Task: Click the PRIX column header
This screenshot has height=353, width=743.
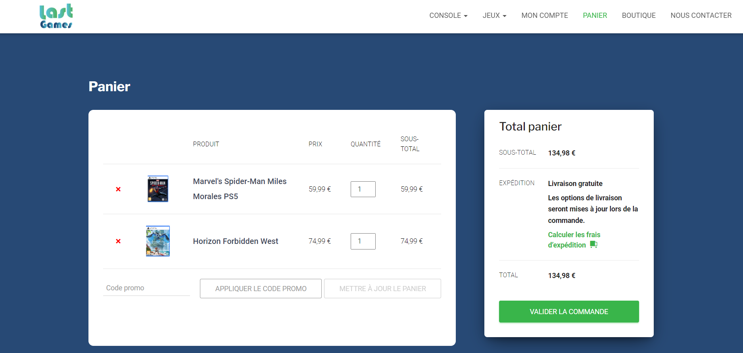Action: (x=315, y=144)
